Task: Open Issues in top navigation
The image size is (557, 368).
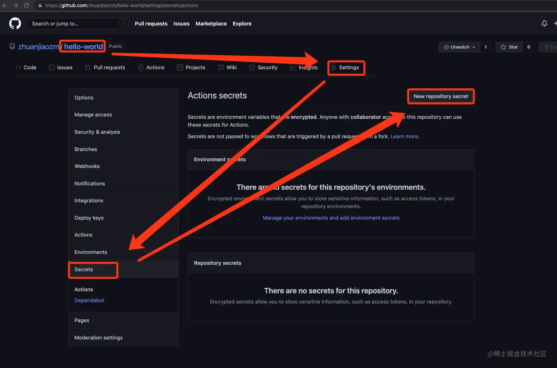Action: [x=182, y=24]
